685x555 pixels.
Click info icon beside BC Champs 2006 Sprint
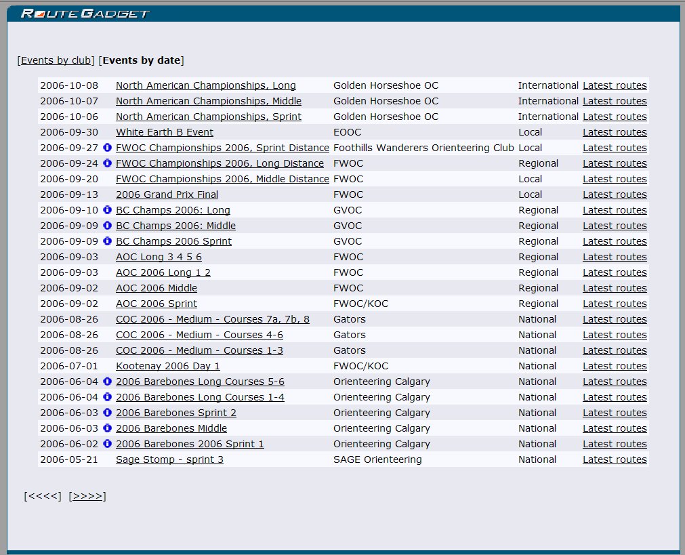click(107, 241)
